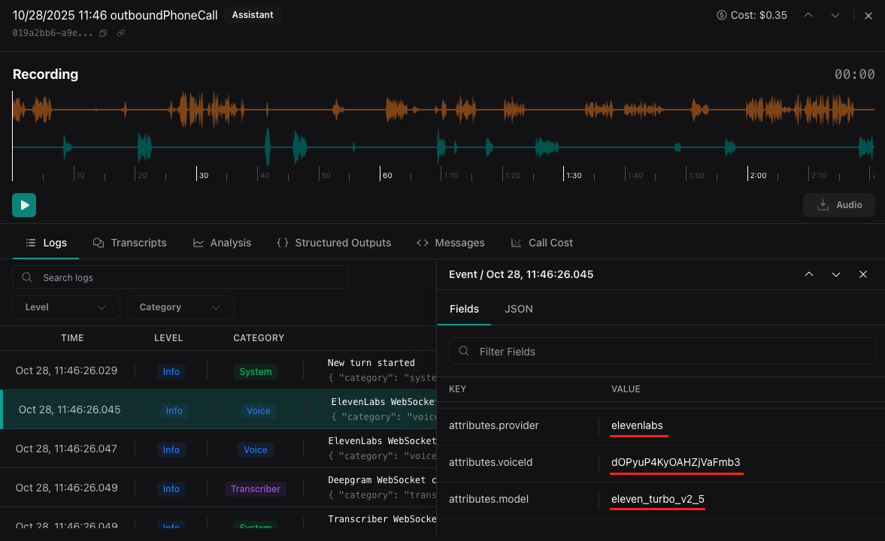Open the Level filter dropdown
This screenshot has width=885, height=541.
pos(66,307)
